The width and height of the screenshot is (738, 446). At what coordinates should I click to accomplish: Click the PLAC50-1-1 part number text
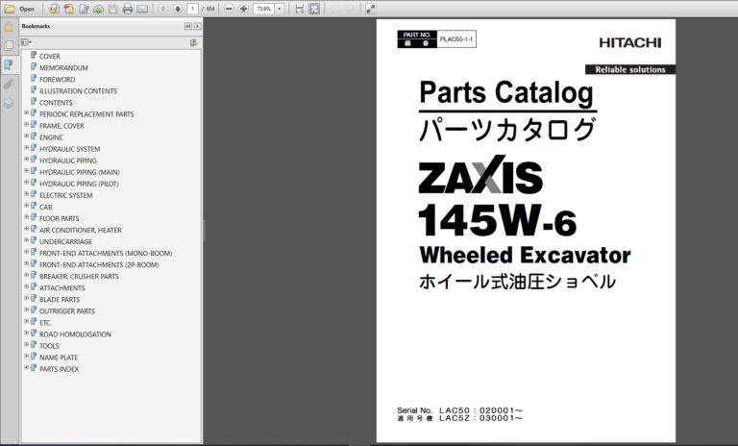click(x=456, y=39)
